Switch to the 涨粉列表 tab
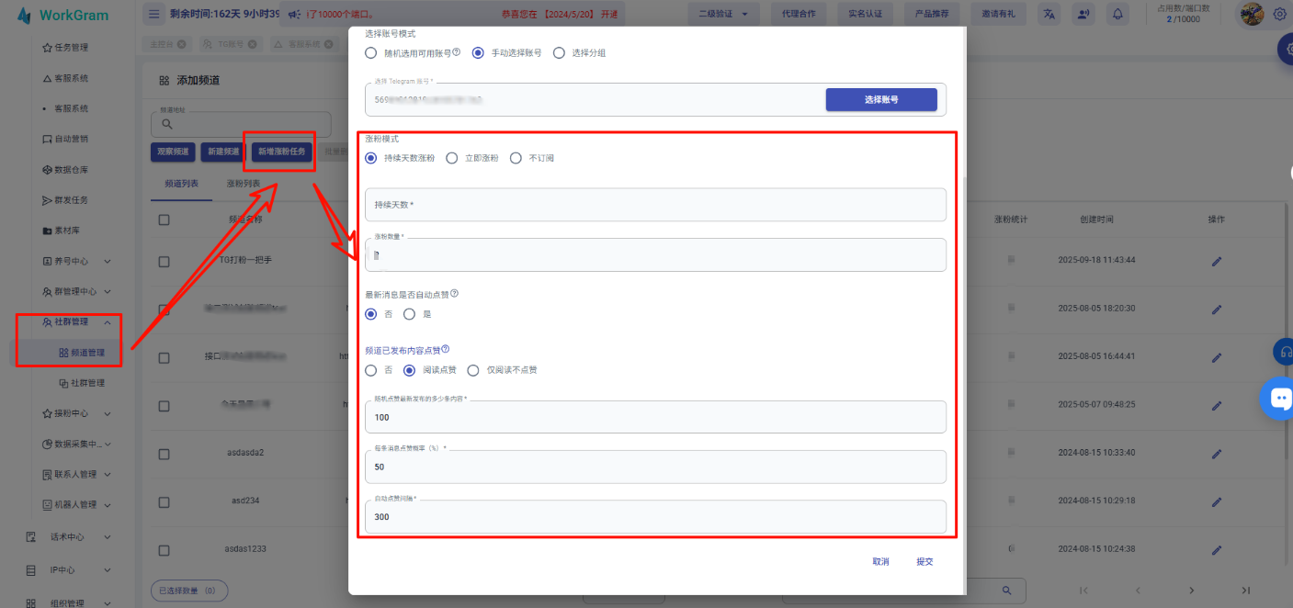1293x608 pixels. click(243, 184)
